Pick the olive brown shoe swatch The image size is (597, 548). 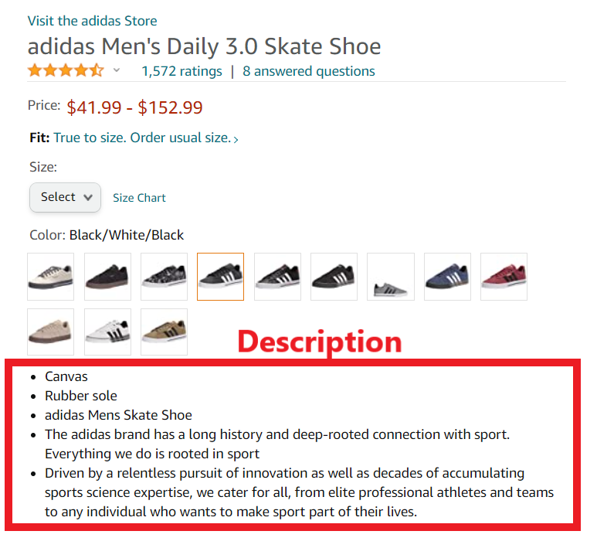[164, 332]
